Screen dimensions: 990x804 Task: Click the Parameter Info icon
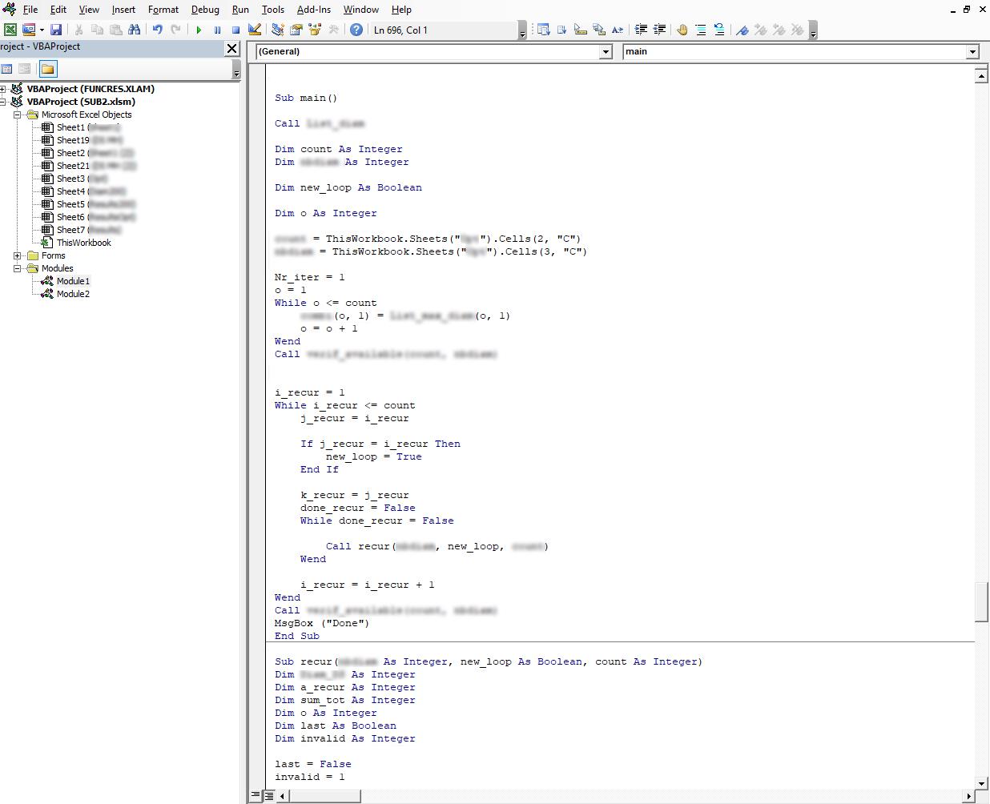598,30
